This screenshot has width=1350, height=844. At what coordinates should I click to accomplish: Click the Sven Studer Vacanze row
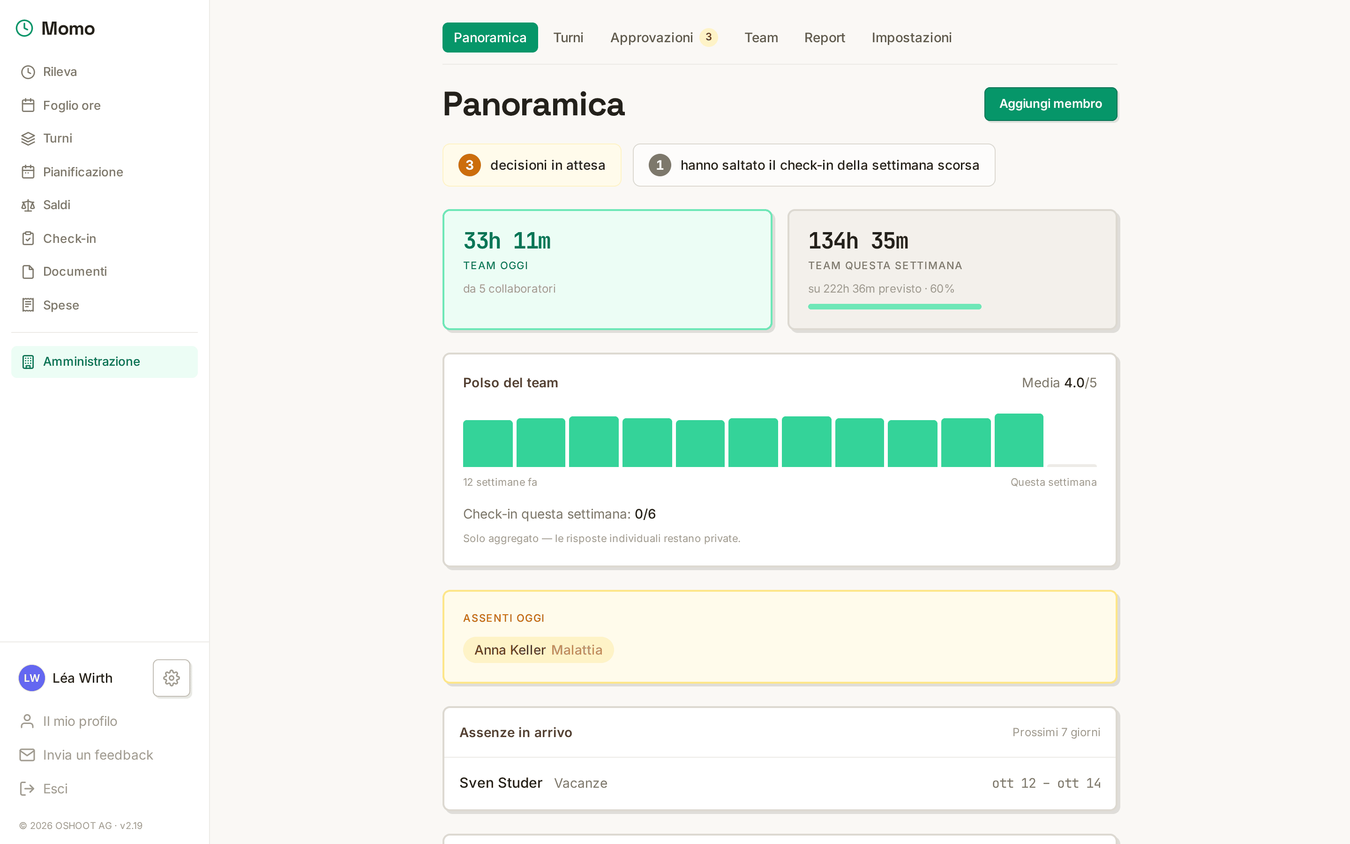click(x=780, y=783)
